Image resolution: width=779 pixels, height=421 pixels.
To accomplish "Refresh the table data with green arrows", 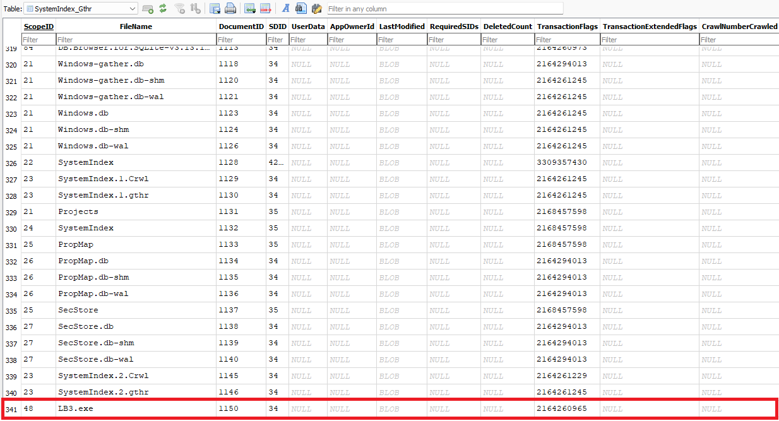I will pos(163,9).
